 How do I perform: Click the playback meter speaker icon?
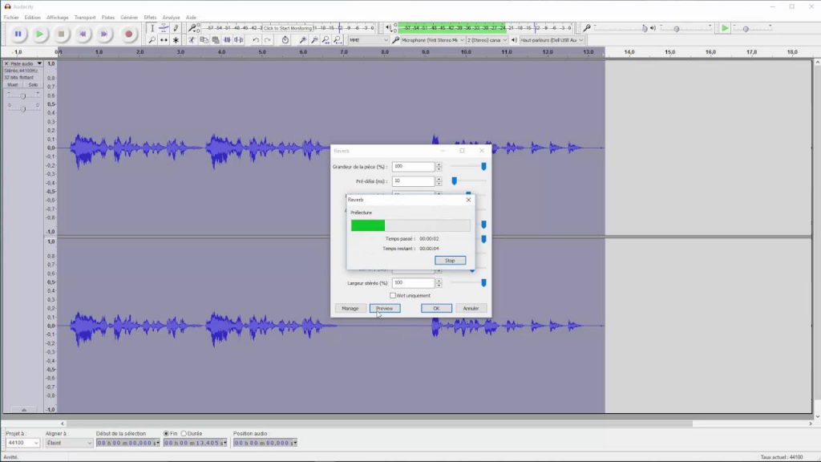[389, 28]
